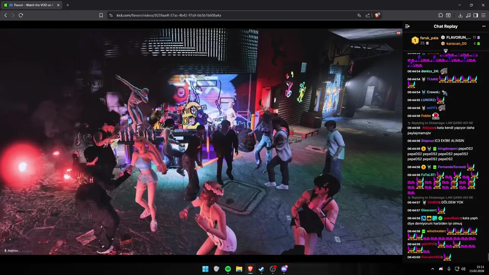Open volume control in system tray
489x275 pixels.
point(463,269)
